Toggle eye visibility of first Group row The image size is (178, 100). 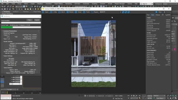pyautogui.click(x=12, y=77)
